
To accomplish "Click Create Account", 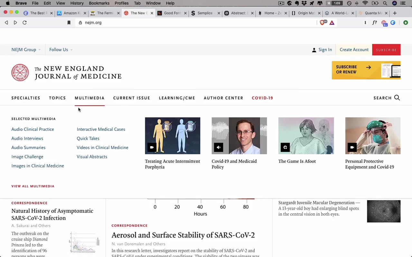I will (x=354, y=50).
